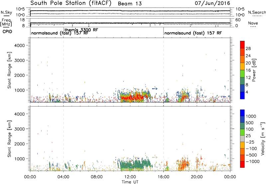Viewport: 266px width, 184px height.
Task: Click the dashed 04:00 CPID boundary in power panel
Action: click(64, 70)
